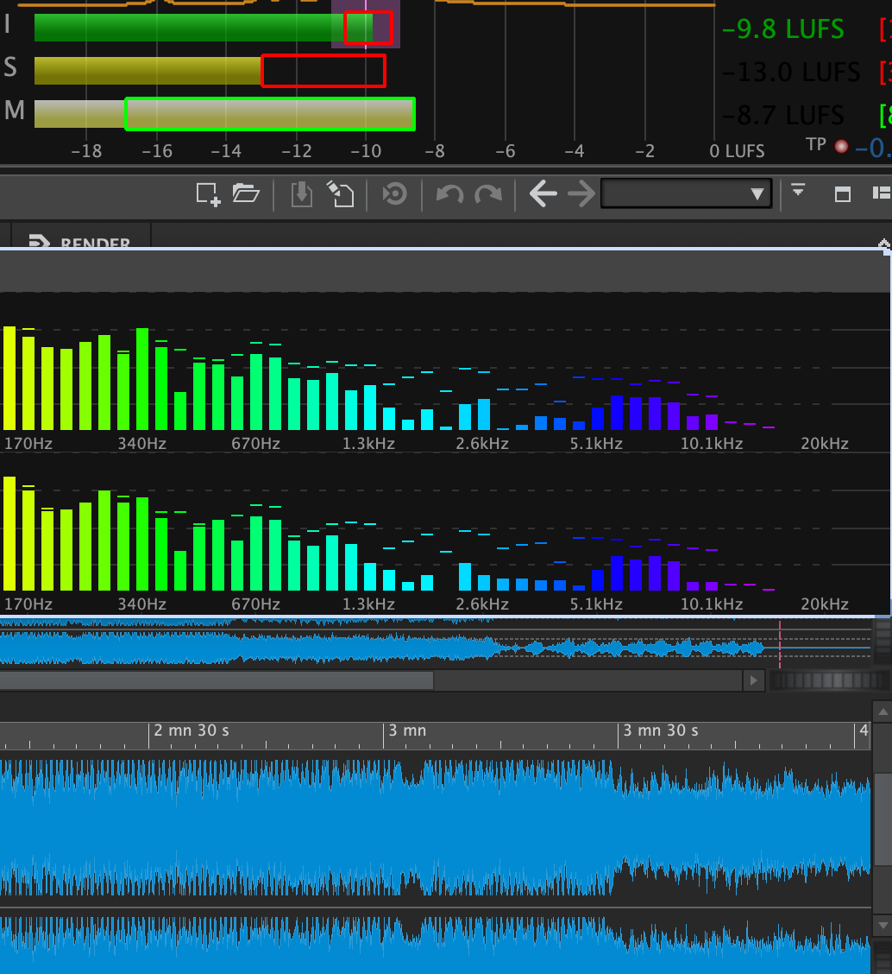
Task: Click the vertical zoom wheel beside the overview
Action: coord(882,642)
